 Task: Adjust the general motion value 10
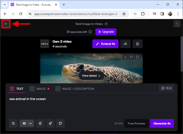click(27, 123)
